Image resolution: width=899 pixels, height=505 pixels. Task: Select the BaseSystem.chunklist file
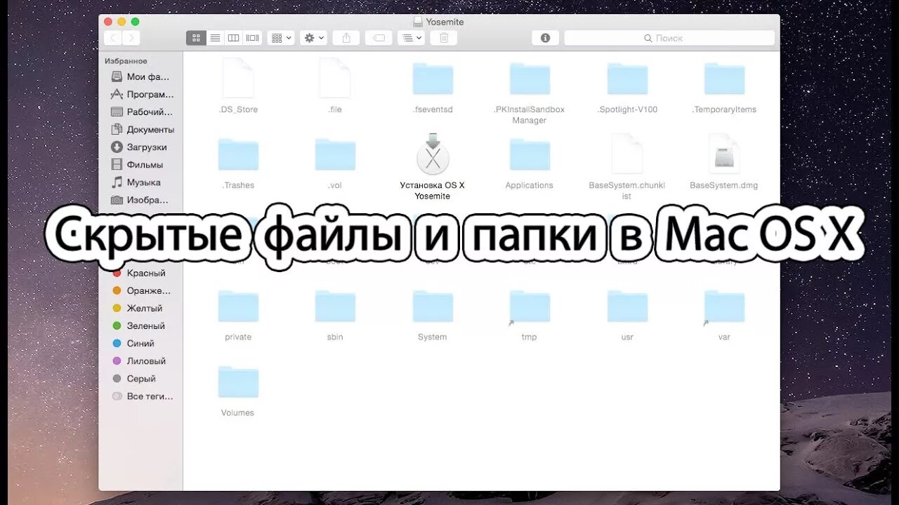point(627,154)
